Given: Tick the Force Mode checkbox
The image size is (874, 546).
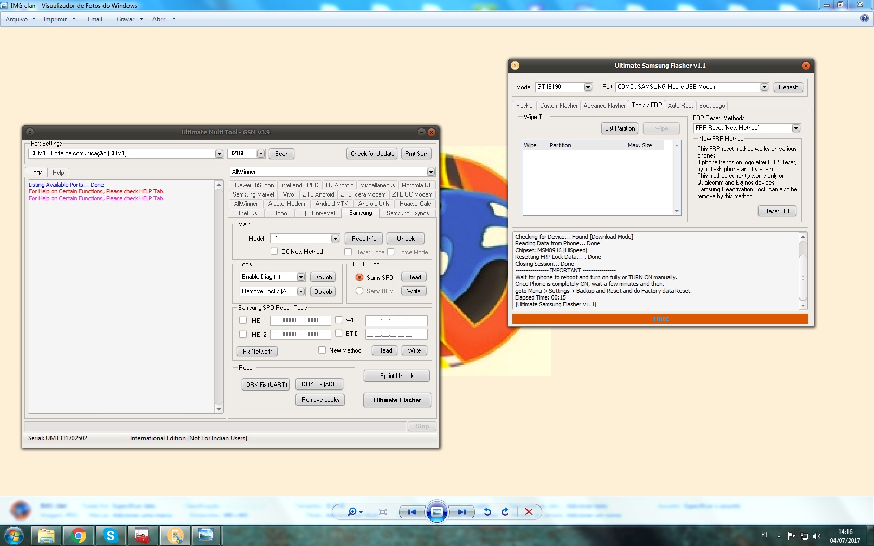Looking at the screenshot, I should pyautogui.click(x=391, y=252).
